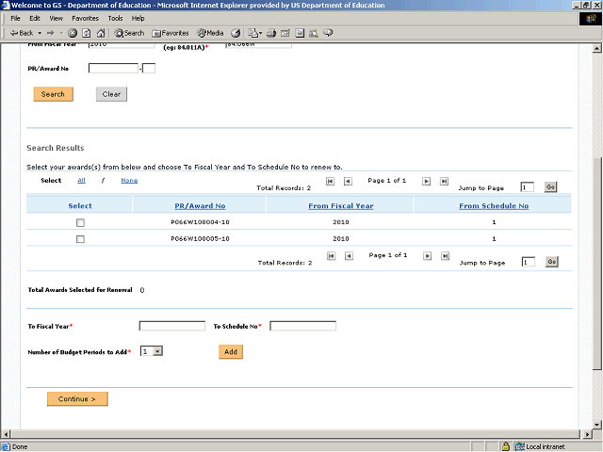Go to the browser Home icon
This screenshot has width=603, height=452.
[x=99, y=33]
